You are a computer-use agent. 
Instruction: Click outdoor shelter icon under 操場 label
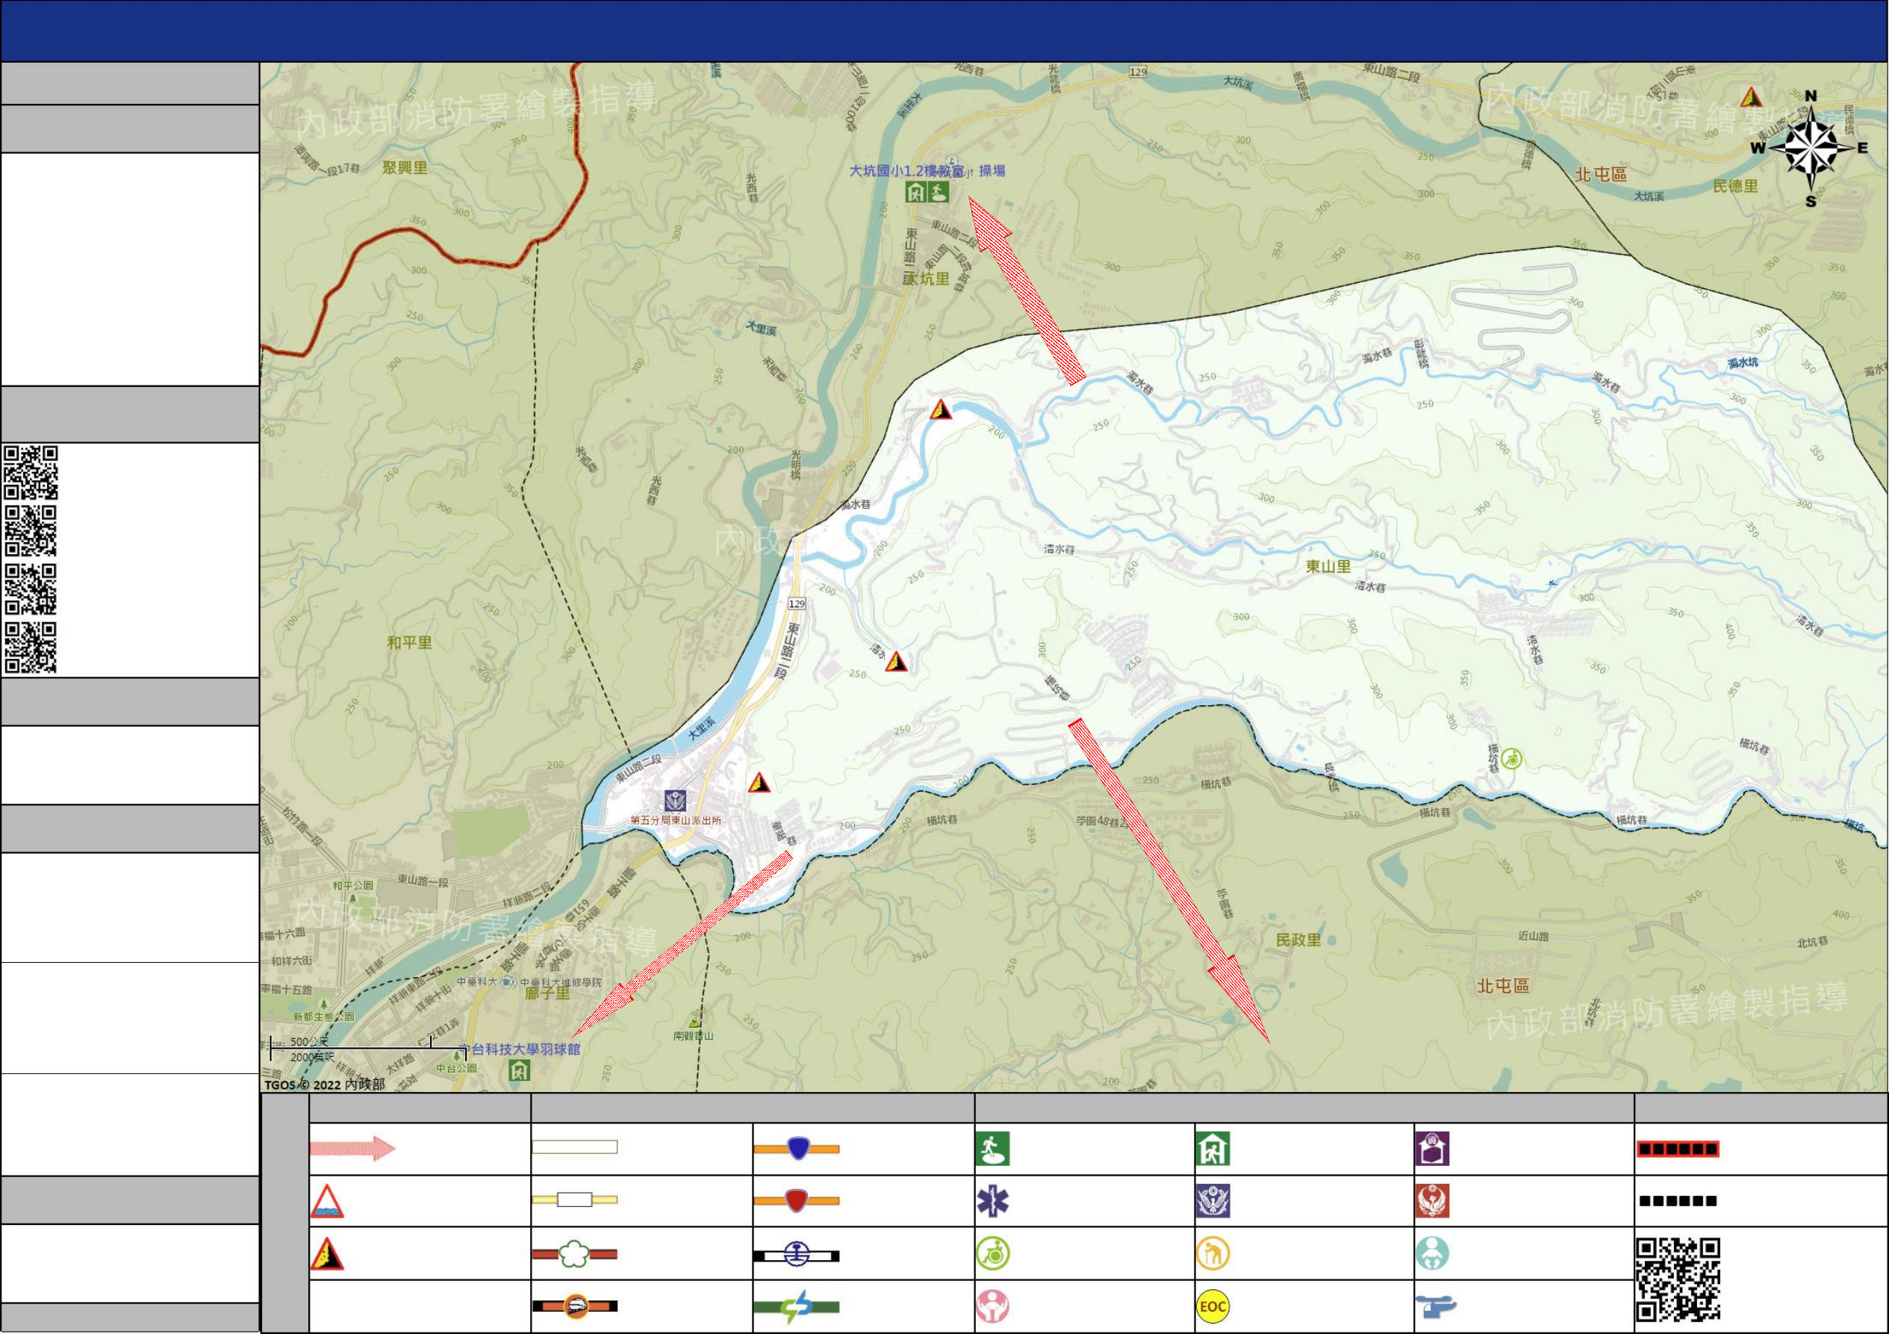938,193
